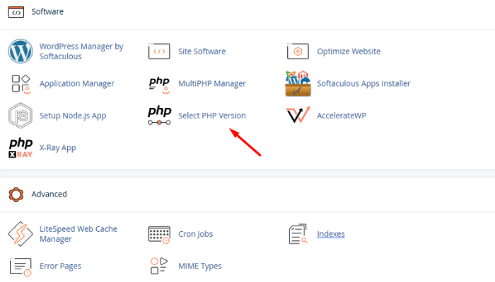Follow the Indexes link
Image resolution: width=495 pixels, height=282 pixels.
coord(331,233)
